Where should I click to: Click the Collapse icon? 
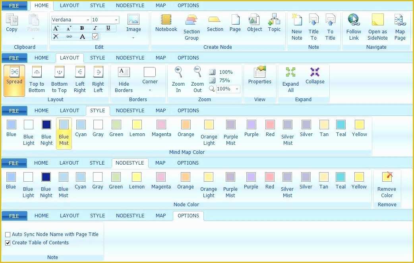click(x=315, y=72)
